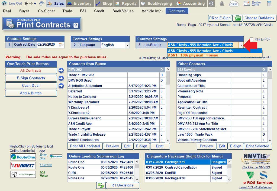Click the face icon in top toolbar

(42, 4)
